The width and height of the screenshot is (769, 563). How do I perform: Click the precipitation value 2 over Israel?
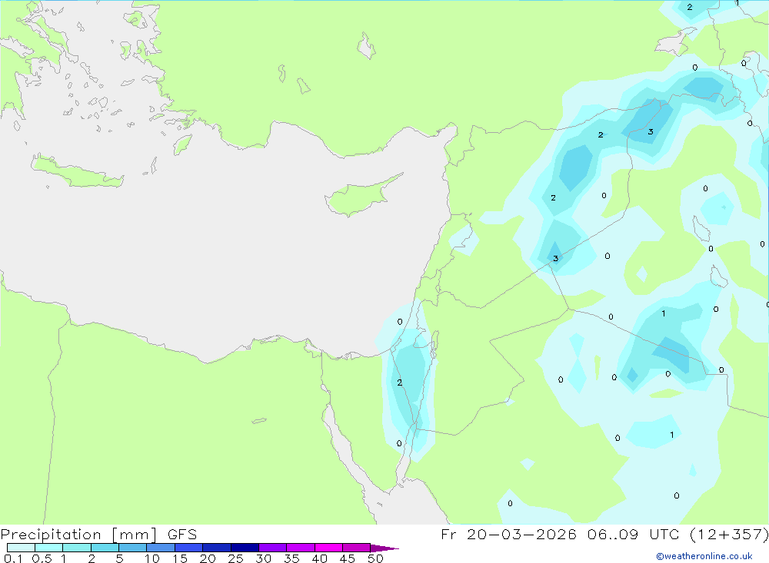(400, 383)
